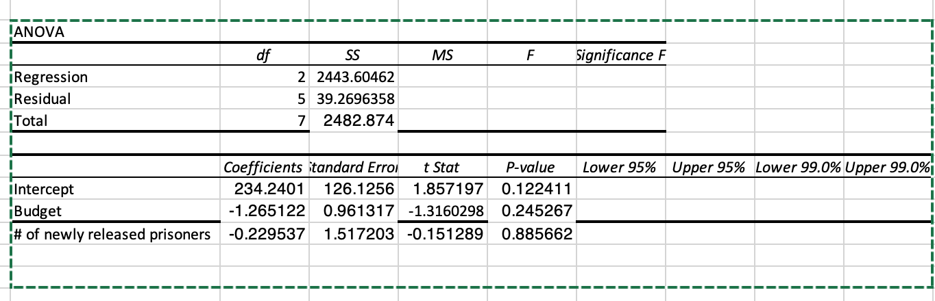This screenshot has height=301, width=935.
Task: Click Intercept t Stat 1.857197
Action: (x=443, y=188)
